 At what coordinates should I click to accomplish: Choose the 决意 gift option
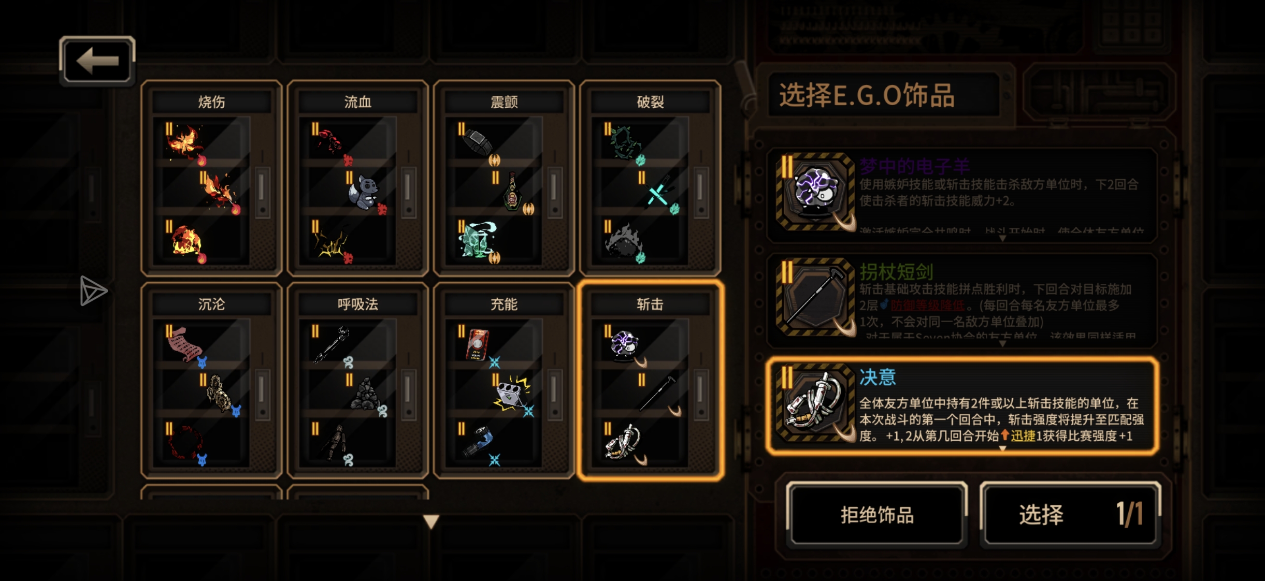pos(962,405)
